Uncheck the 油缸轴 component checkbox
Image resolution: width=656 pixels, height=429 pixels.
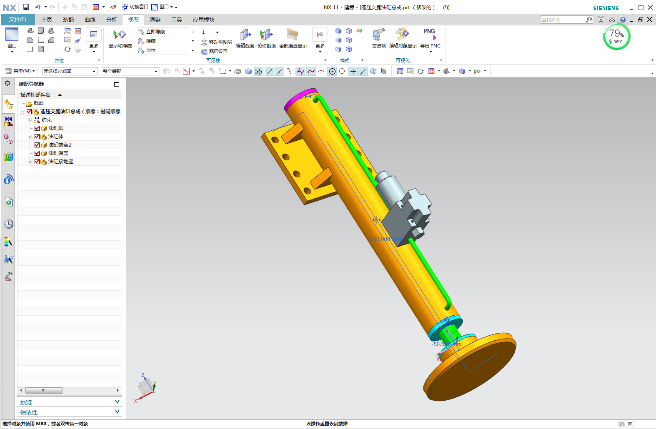(37, 128)
